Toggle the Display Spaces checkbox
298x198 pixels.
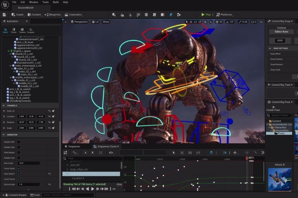[19, 147]
